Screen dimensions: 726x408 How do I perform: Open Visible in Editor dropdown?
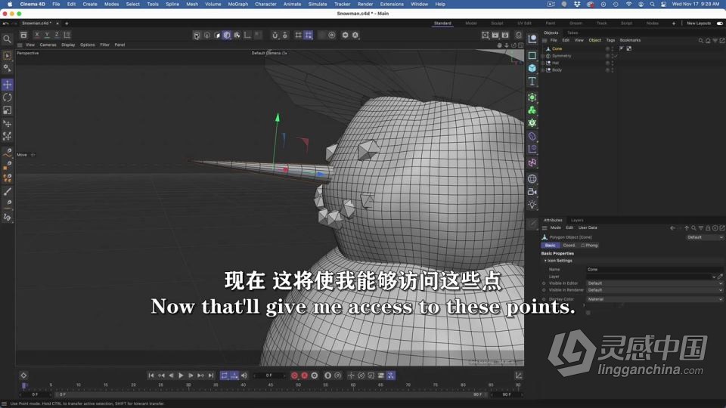[x=654, y=283]
